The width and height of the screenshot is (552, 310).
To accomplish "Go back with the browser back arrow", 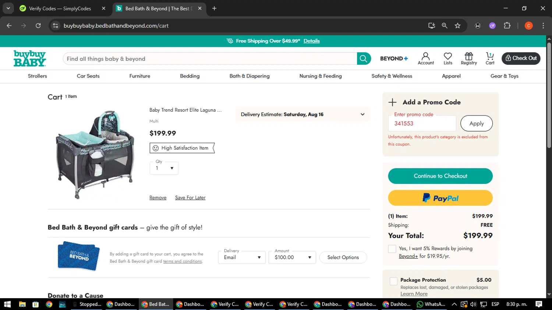I will pos(9,26).
